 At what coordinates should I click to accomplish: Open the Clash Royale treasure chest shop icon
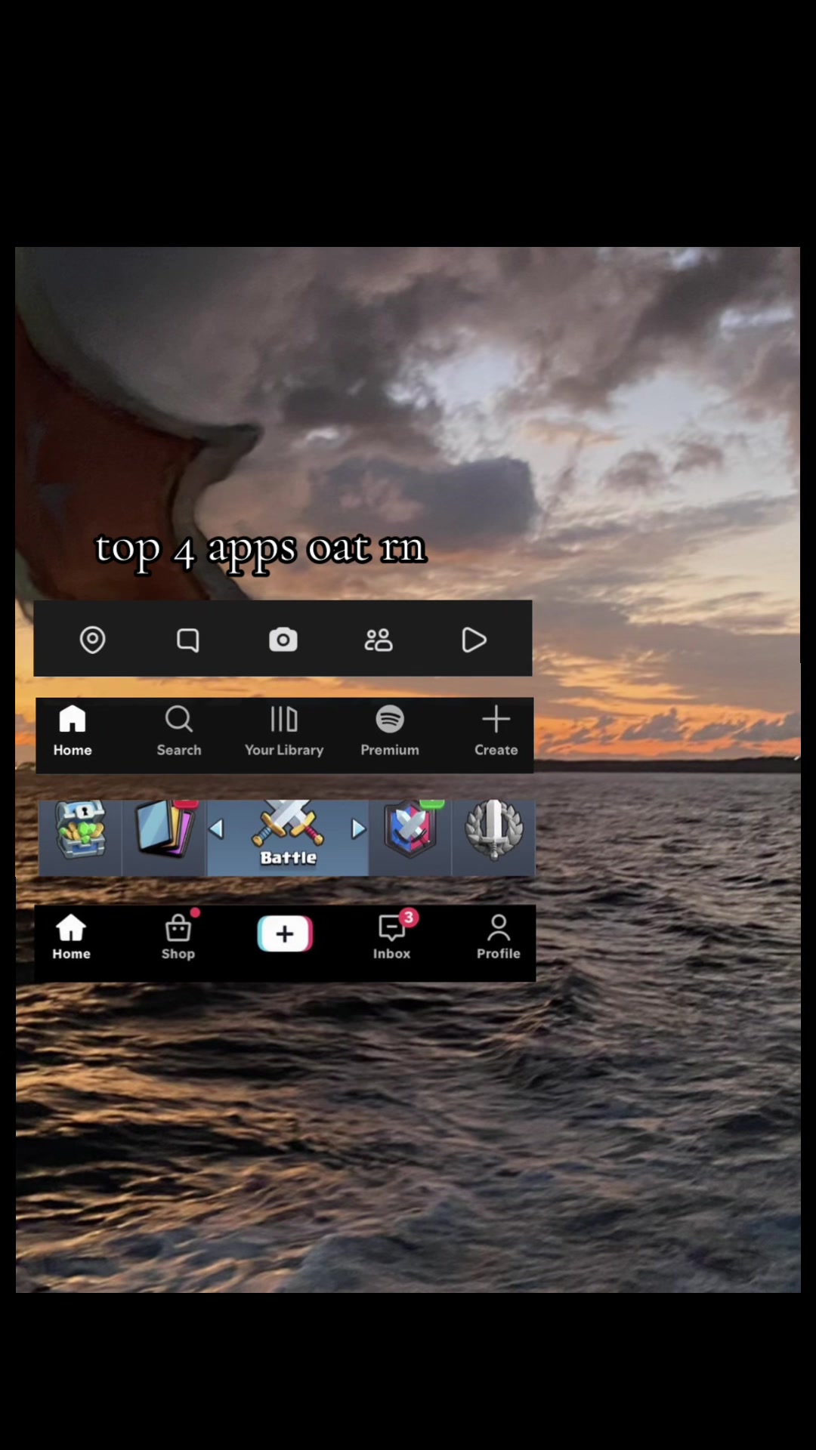(81, 831)
